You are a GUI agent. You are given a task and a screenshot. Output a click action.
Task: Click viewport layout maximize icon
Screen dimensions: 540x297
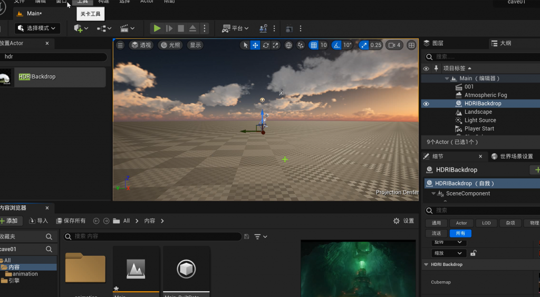click(411, 45)
